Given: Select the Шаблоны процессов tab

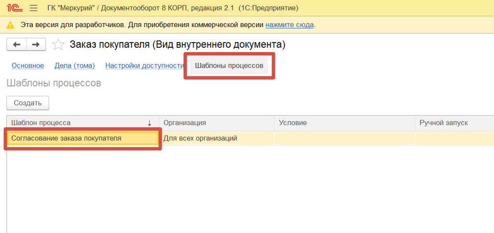Looking at the screenshot, I should pyautogui.click(x=229, y=66).
